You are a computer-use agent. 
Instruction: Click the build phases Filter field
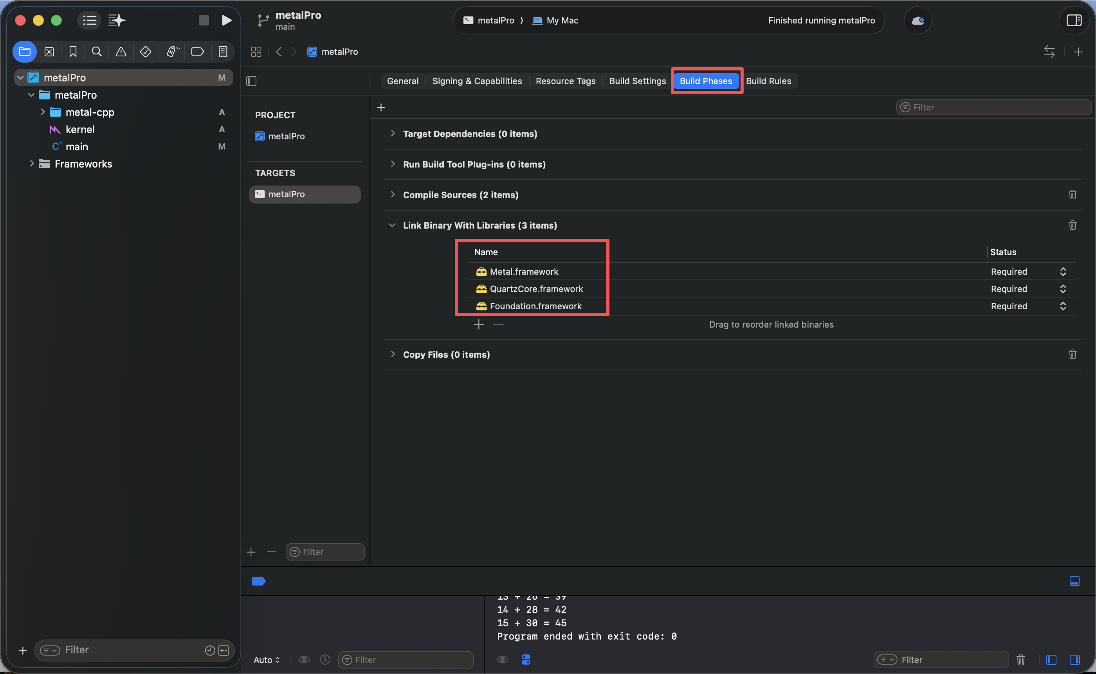994,107
